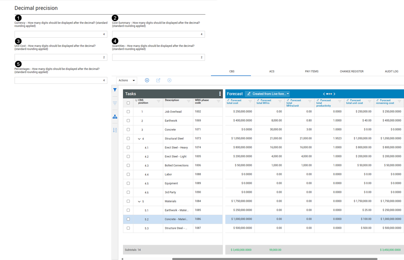Open Created from Live forecast dropdown
The image size is (404, 260).
pyautogui.click(x=268, y=94)
